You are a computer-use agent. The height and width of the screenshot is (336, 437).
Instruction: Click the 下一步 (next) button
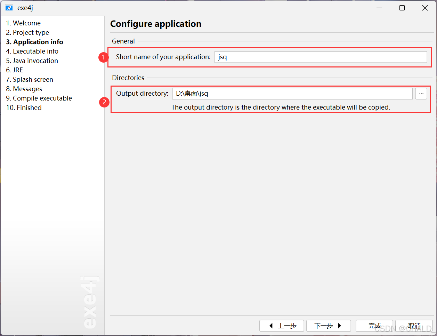pyautogui.click(x=328, y=326)
